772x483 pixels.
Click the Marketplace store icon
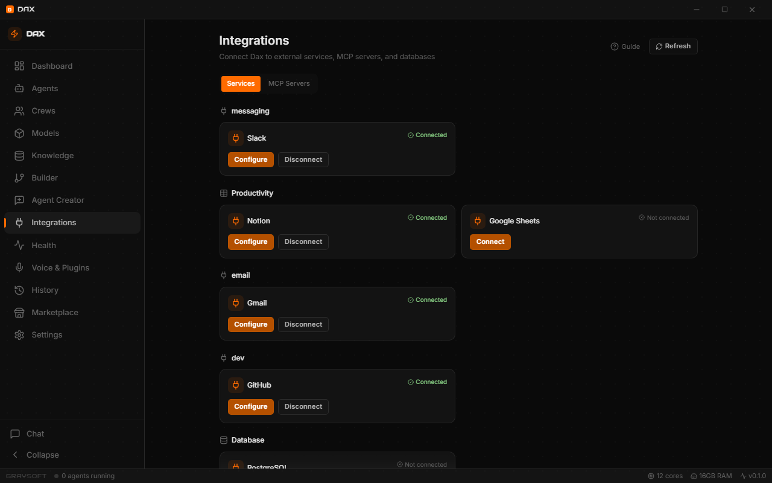pos(19,312)
